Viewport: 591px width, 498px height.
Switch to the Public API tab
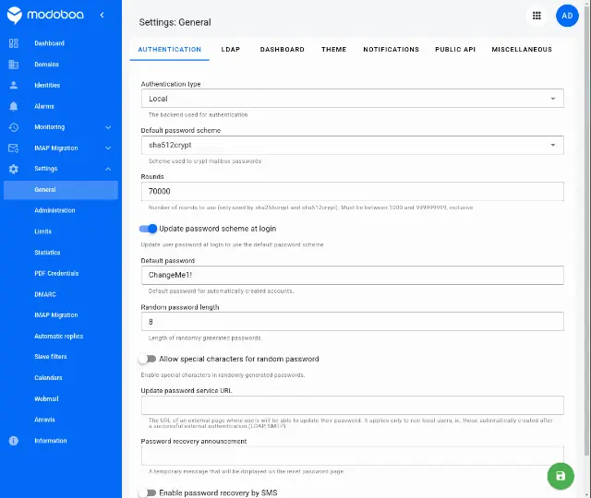click(x=455, y=49)
